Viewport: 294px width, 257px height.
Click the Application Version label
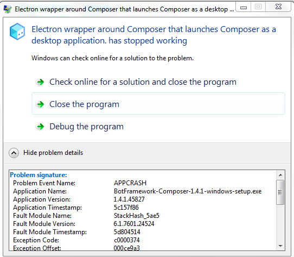click(x=42, y=199)
